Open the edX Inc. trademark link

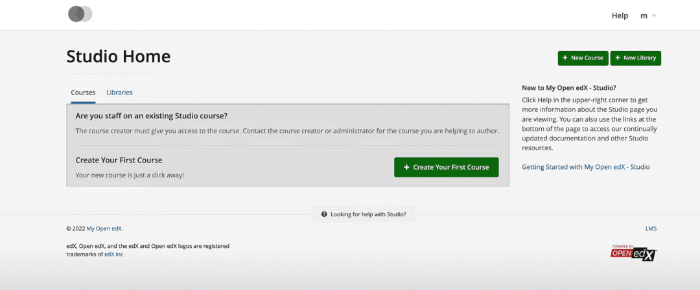[x=114, y=254]
